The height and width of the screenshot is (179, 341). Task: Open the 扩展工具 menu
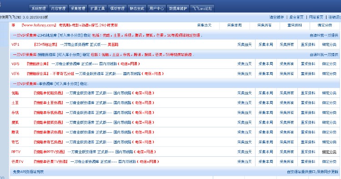pos(97,9)
